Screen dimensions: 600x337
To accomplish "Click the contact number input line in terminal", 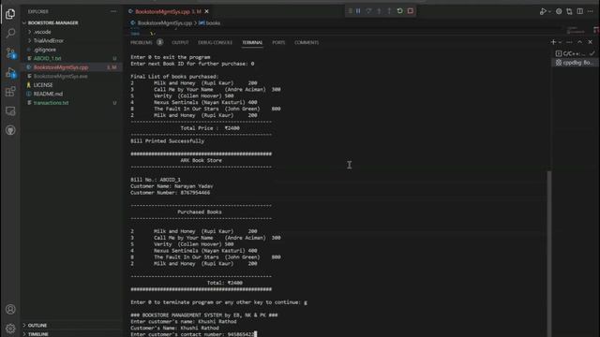I will pyautogui.click(x=194, y=334).
